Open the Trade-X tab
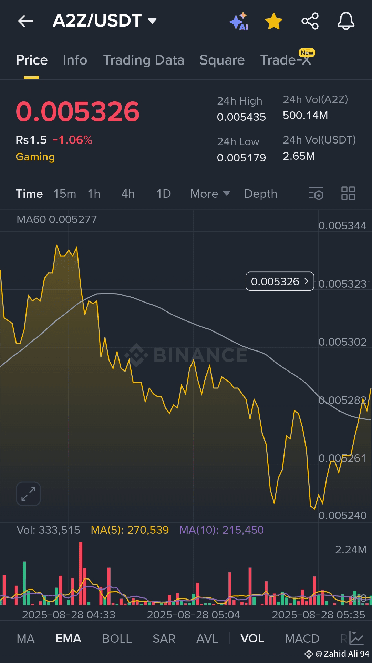Image resolution: width=372 pixels, height=663 pixels. [x=286, y=60]
